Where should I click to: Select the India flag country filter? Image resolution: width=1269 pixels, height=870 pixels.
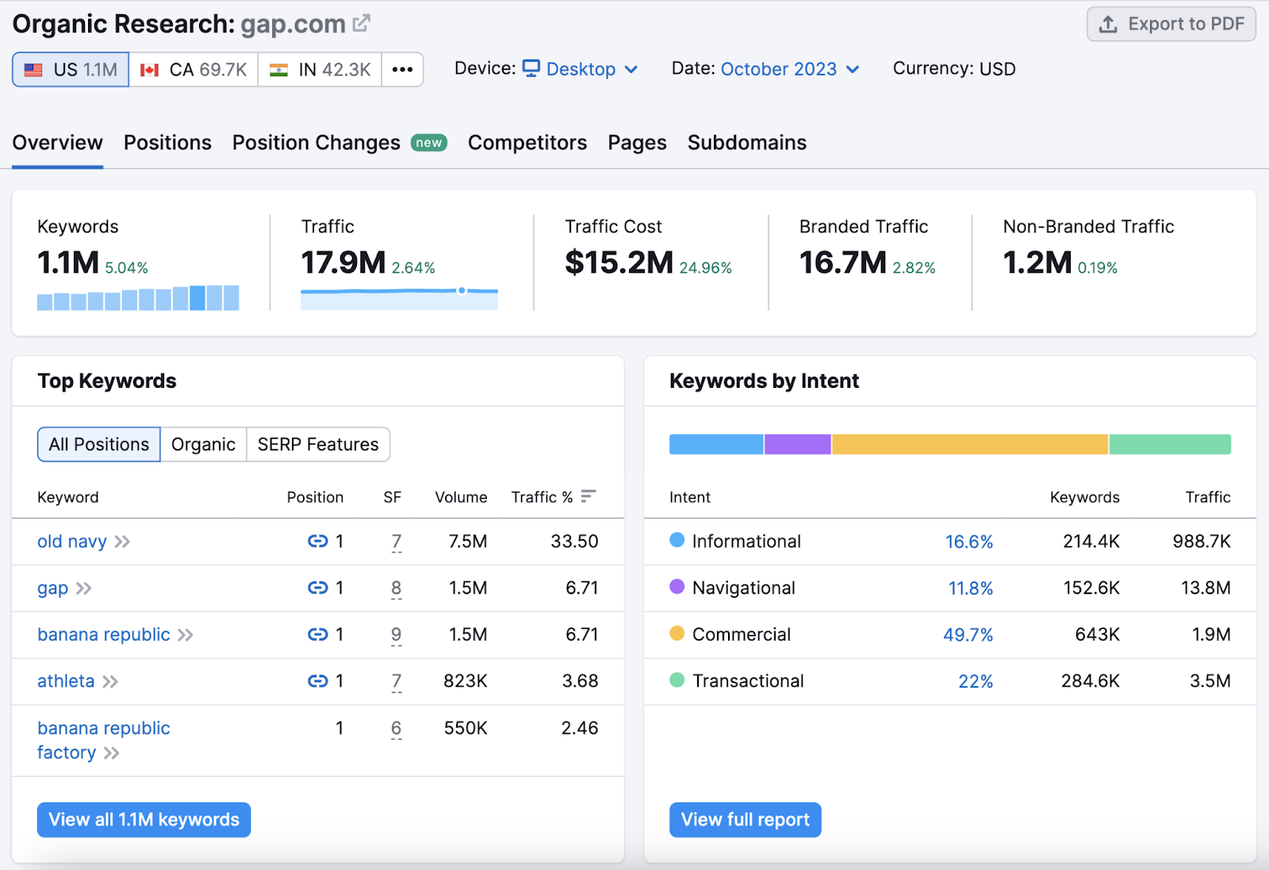(x=319, y=69)
